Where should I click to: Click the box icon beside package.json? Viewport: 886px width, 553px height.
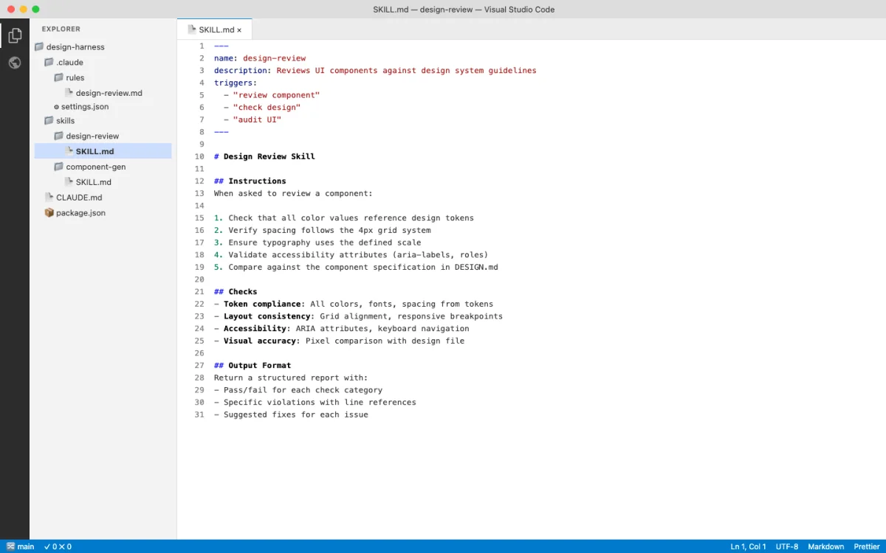(49, 212)
